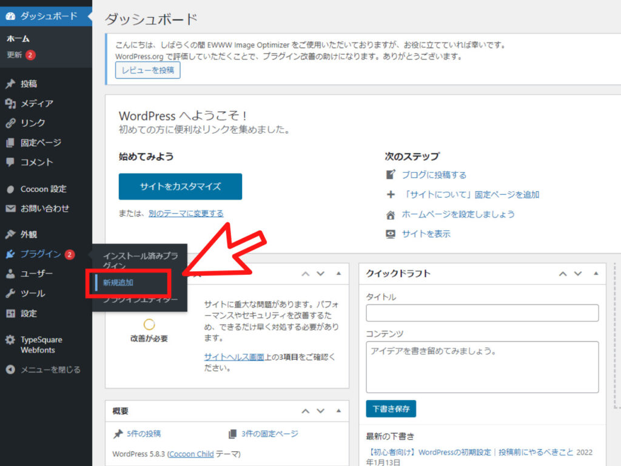Click the pages icon beside 固定ページ
Screen dimensions: 621x466
point(10,143)
